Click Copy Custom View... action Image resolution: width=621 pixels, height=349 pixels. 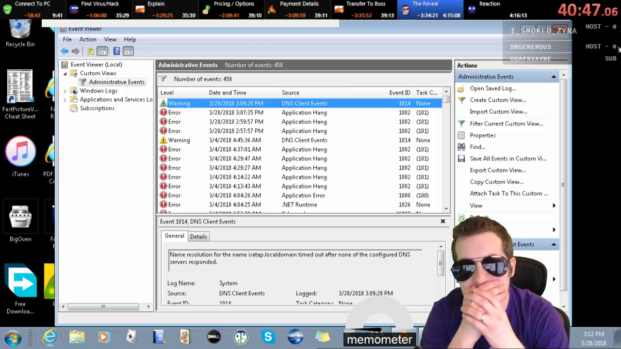point(497,182)
